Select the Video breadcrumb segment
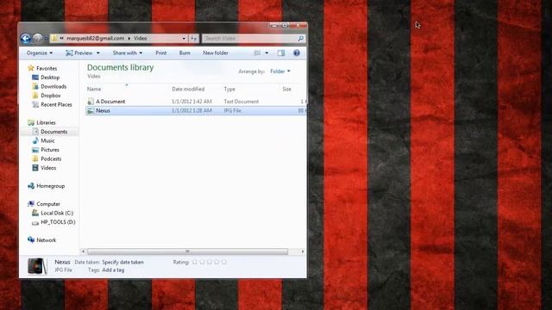552x310 pixels. 140,38
